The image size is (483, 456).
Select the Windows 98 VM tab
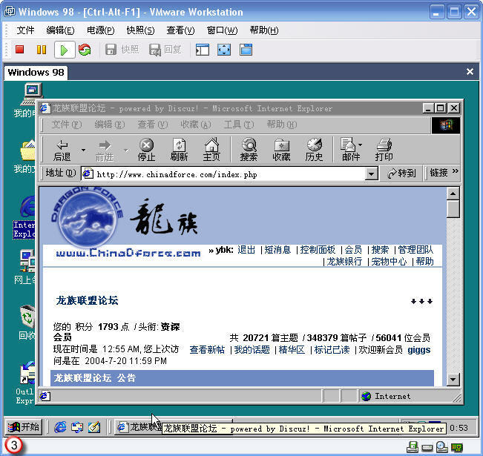click(x=36, y=73)
